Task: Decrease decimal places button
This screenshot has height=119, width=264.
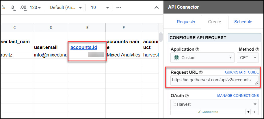Action: coord(13,8)
